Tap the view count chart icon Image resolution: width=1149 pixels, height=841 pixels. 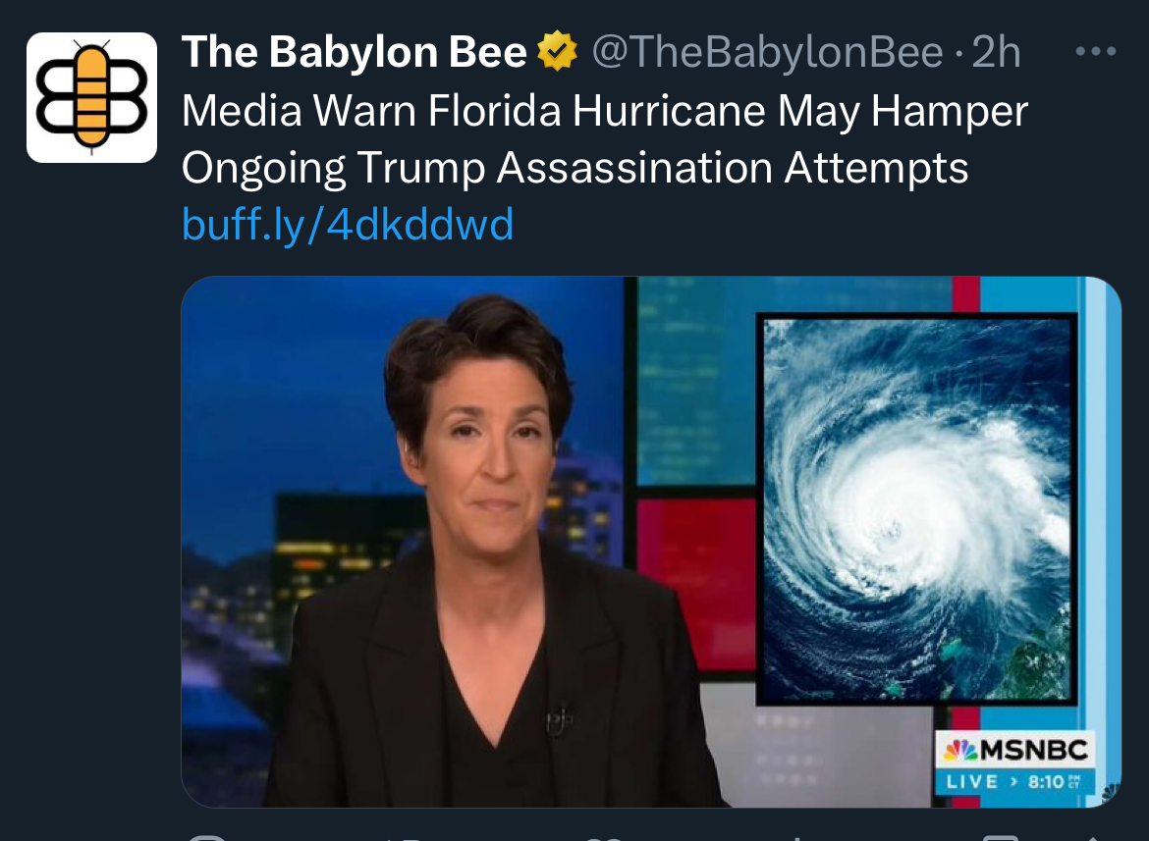click(x=797, y=837)
